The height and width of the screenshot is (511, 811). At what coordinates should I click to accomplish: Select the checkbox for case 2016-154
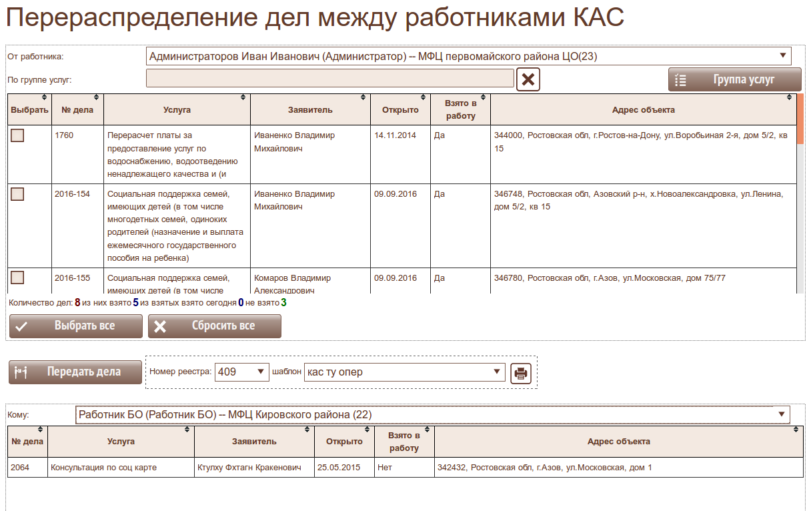coord(17,194)
